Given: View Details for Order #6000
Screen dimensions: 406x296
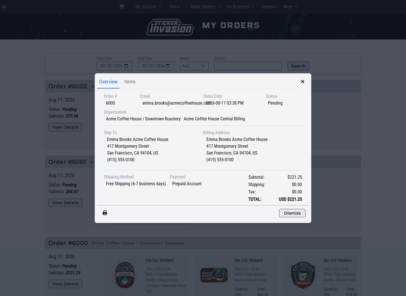Looking at the screenshot, I should (x=65, y=284).
